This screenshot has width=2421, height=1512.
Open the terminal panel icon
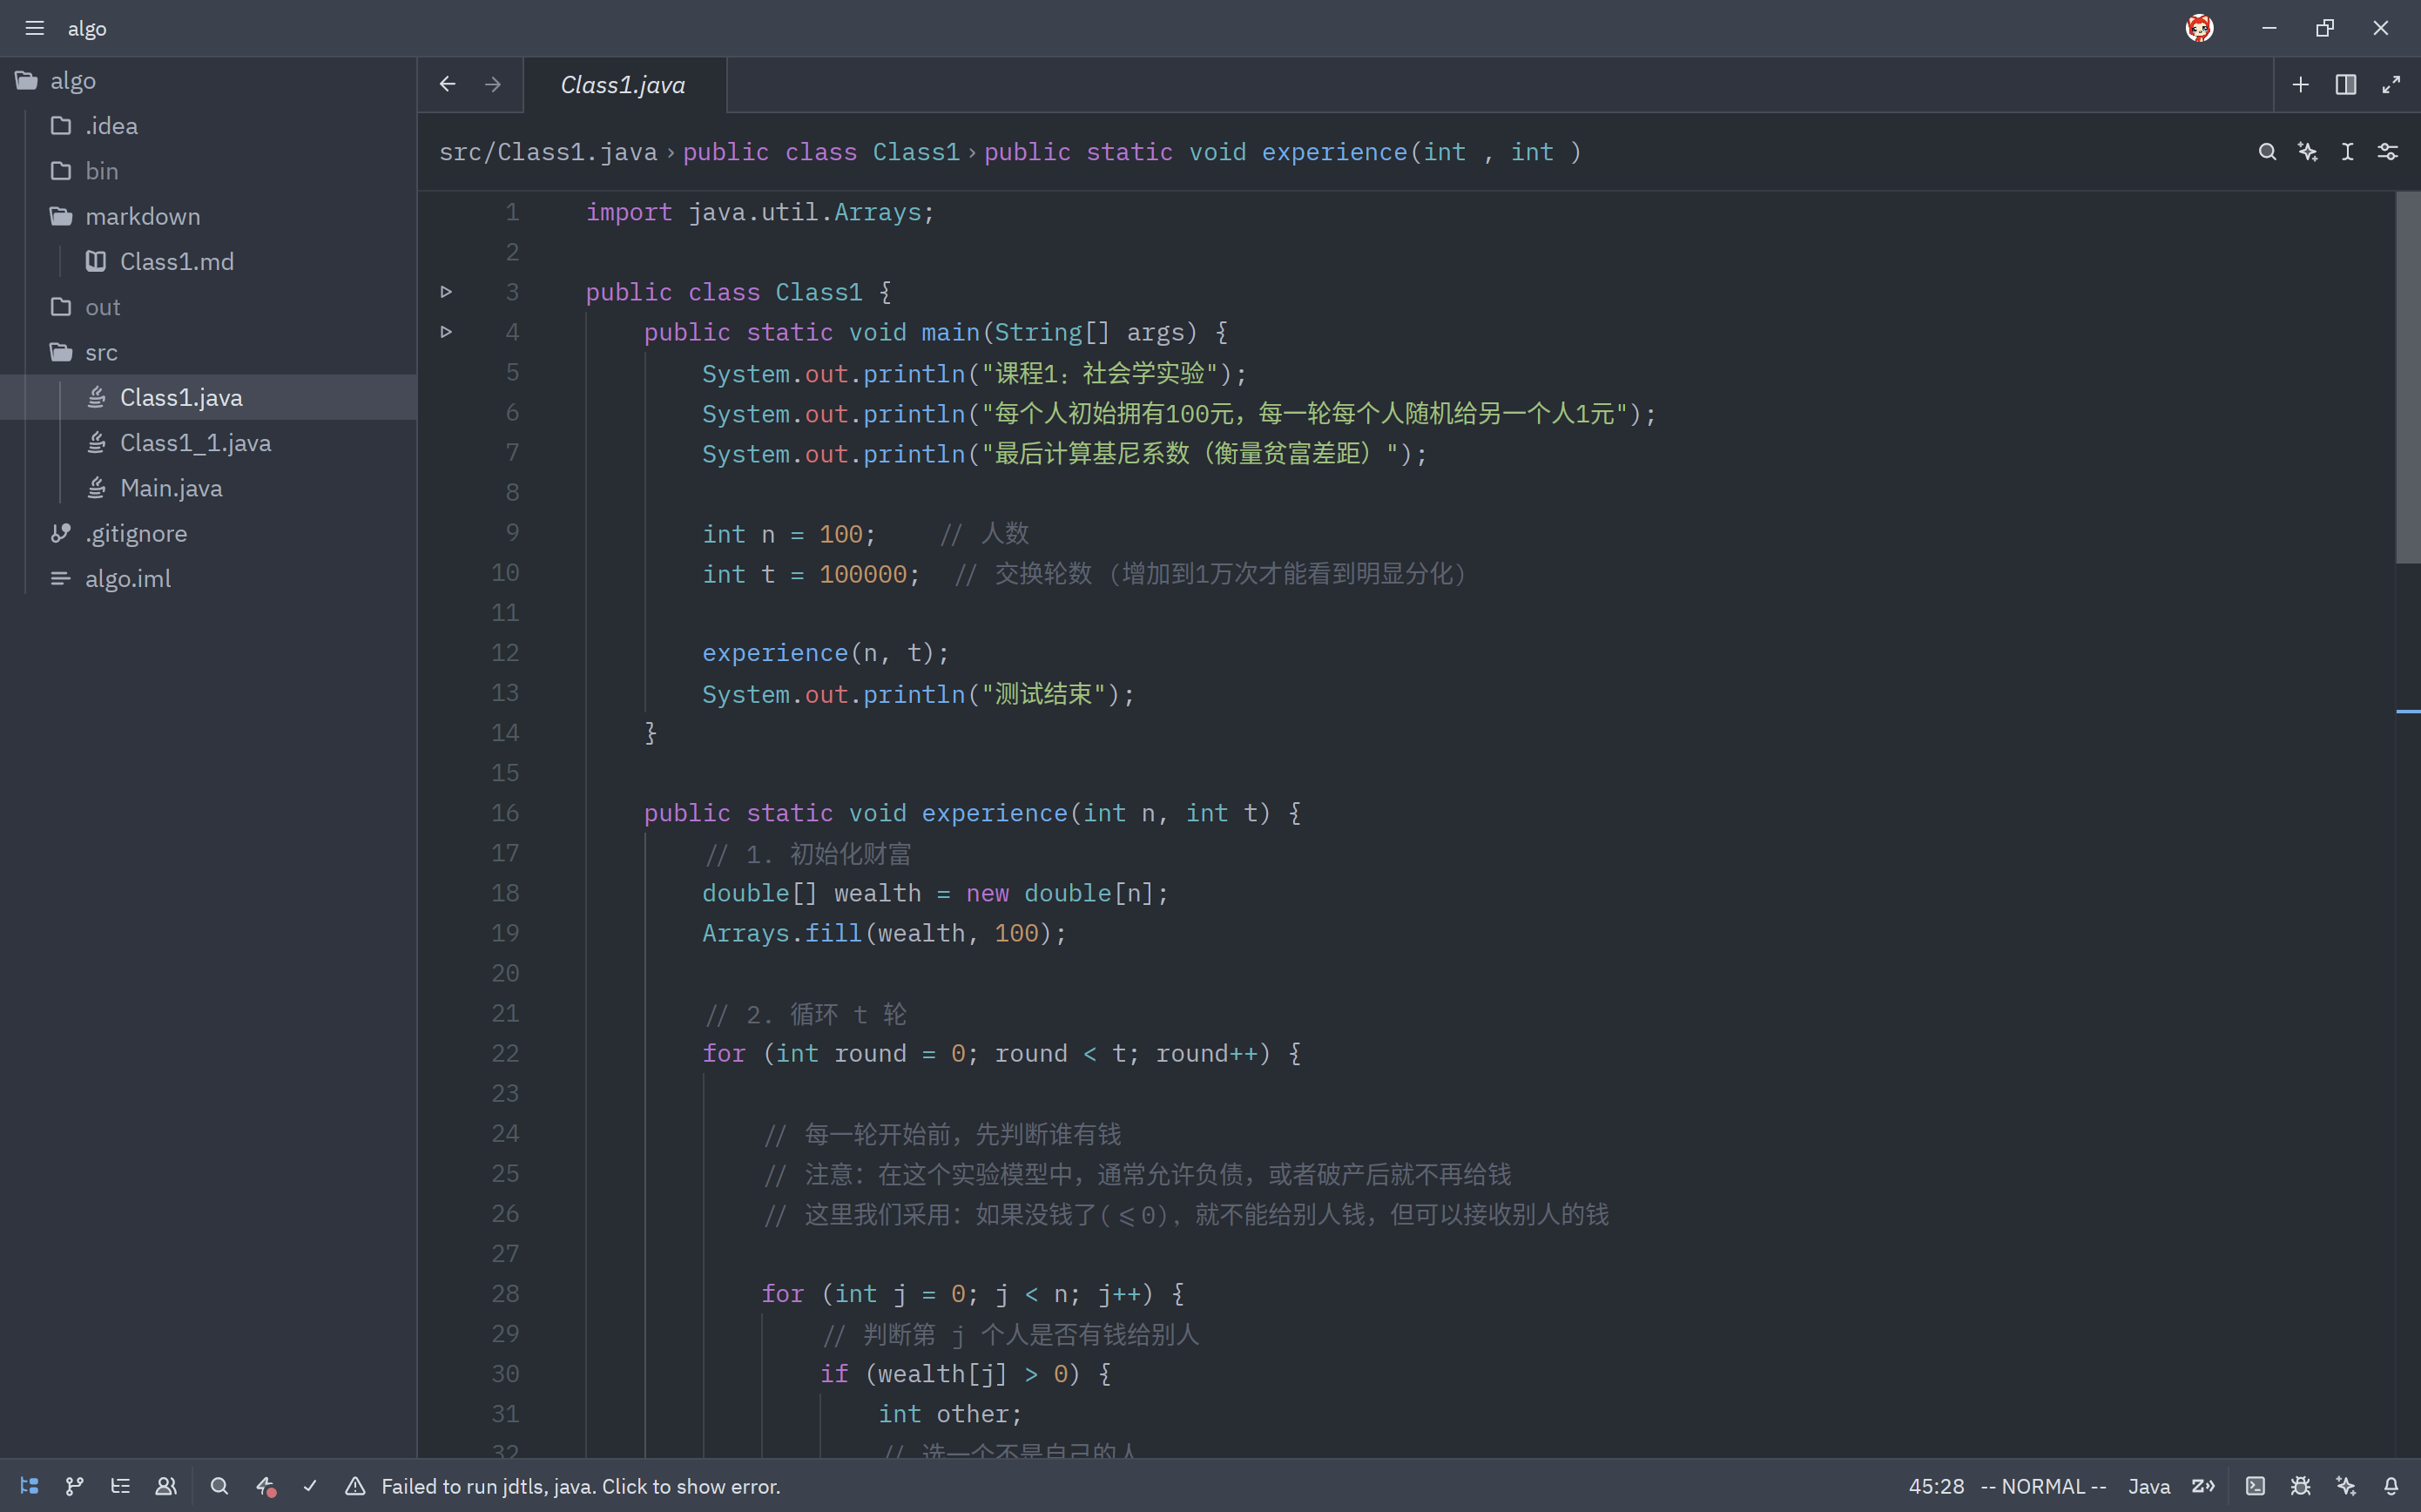click(x=2255, y=1486)
